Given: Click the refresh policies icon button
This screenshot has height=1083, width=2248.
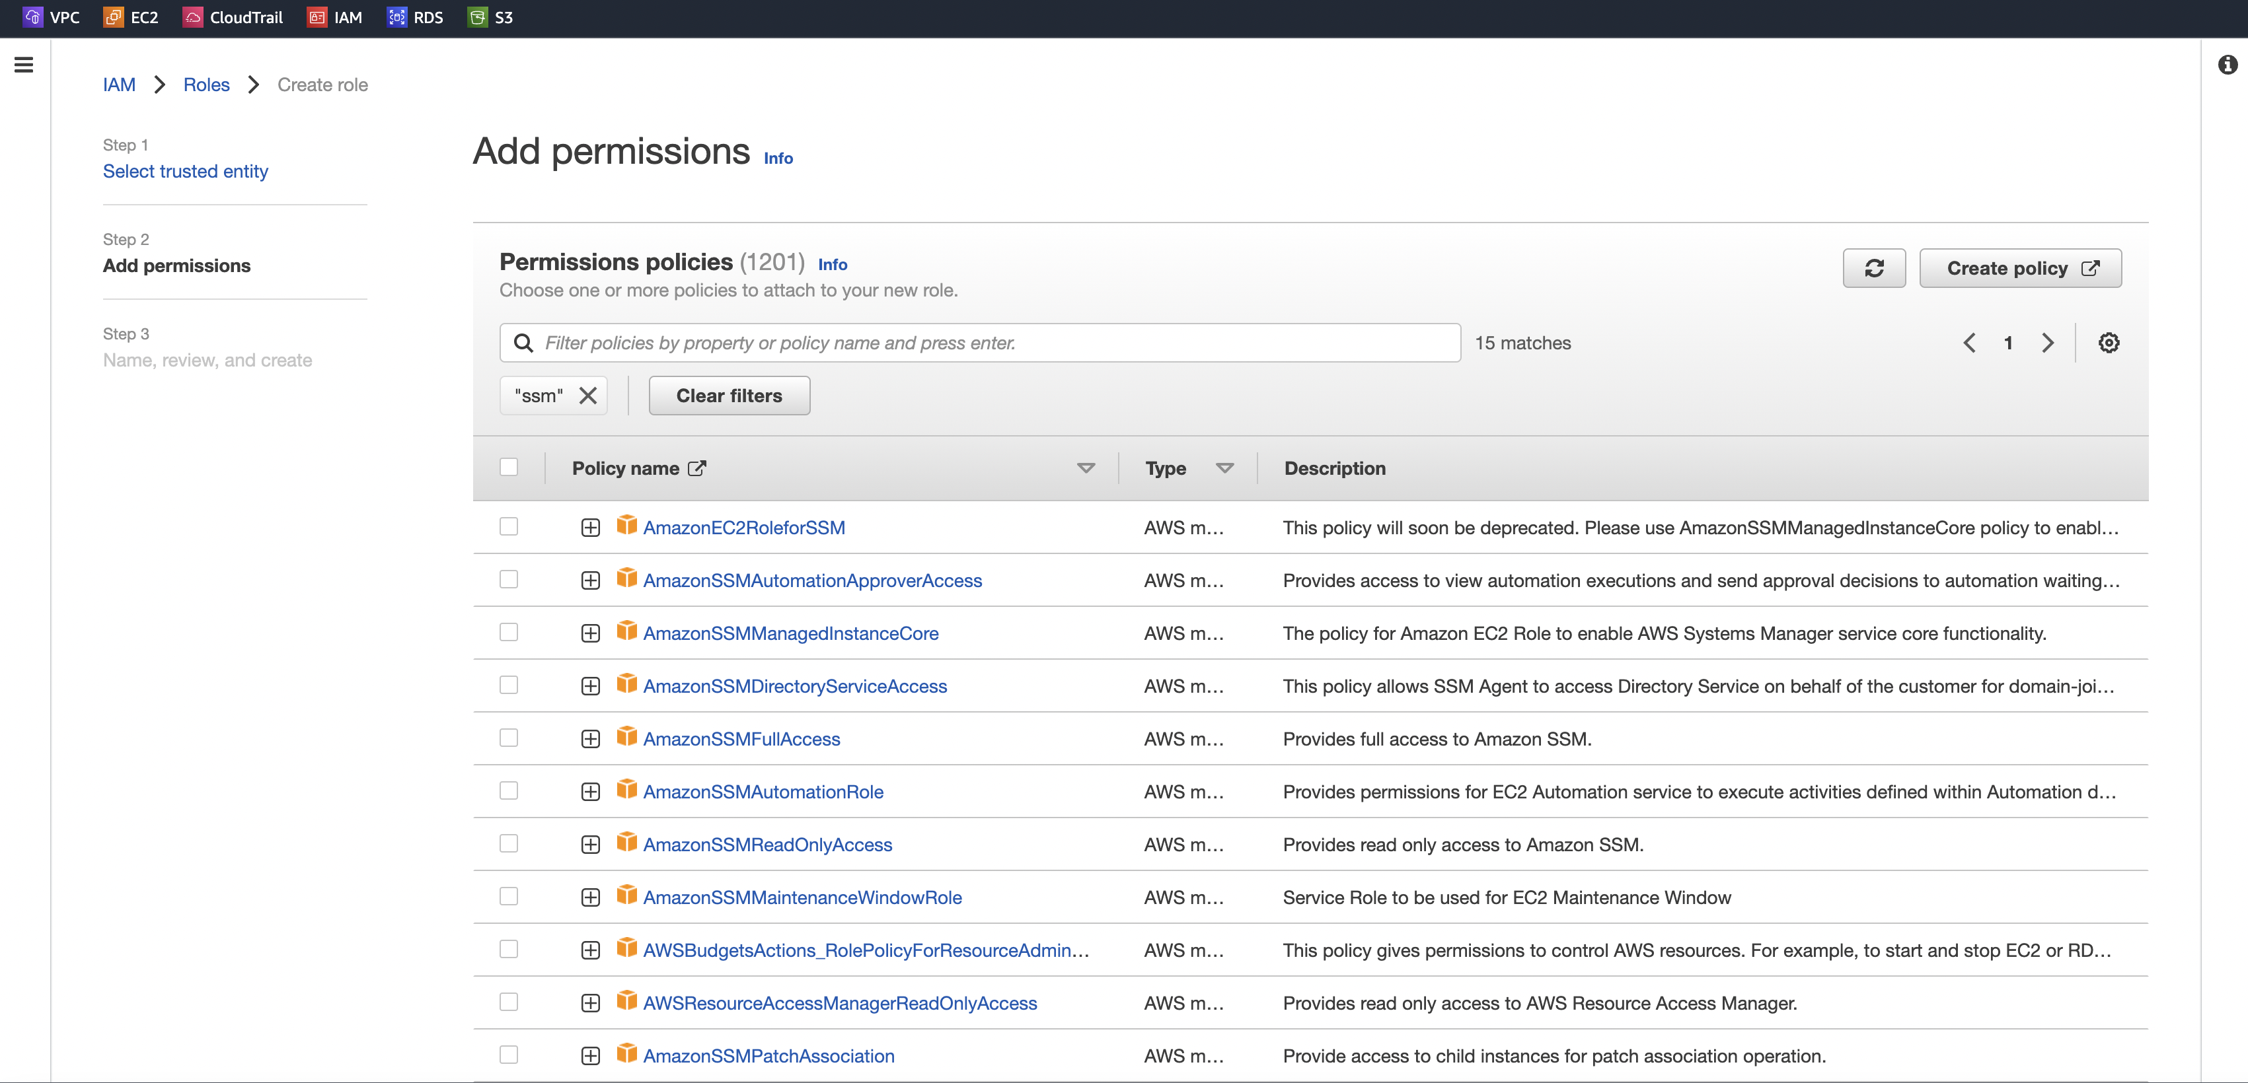Looking at the screenshot, I should 1873,267.
